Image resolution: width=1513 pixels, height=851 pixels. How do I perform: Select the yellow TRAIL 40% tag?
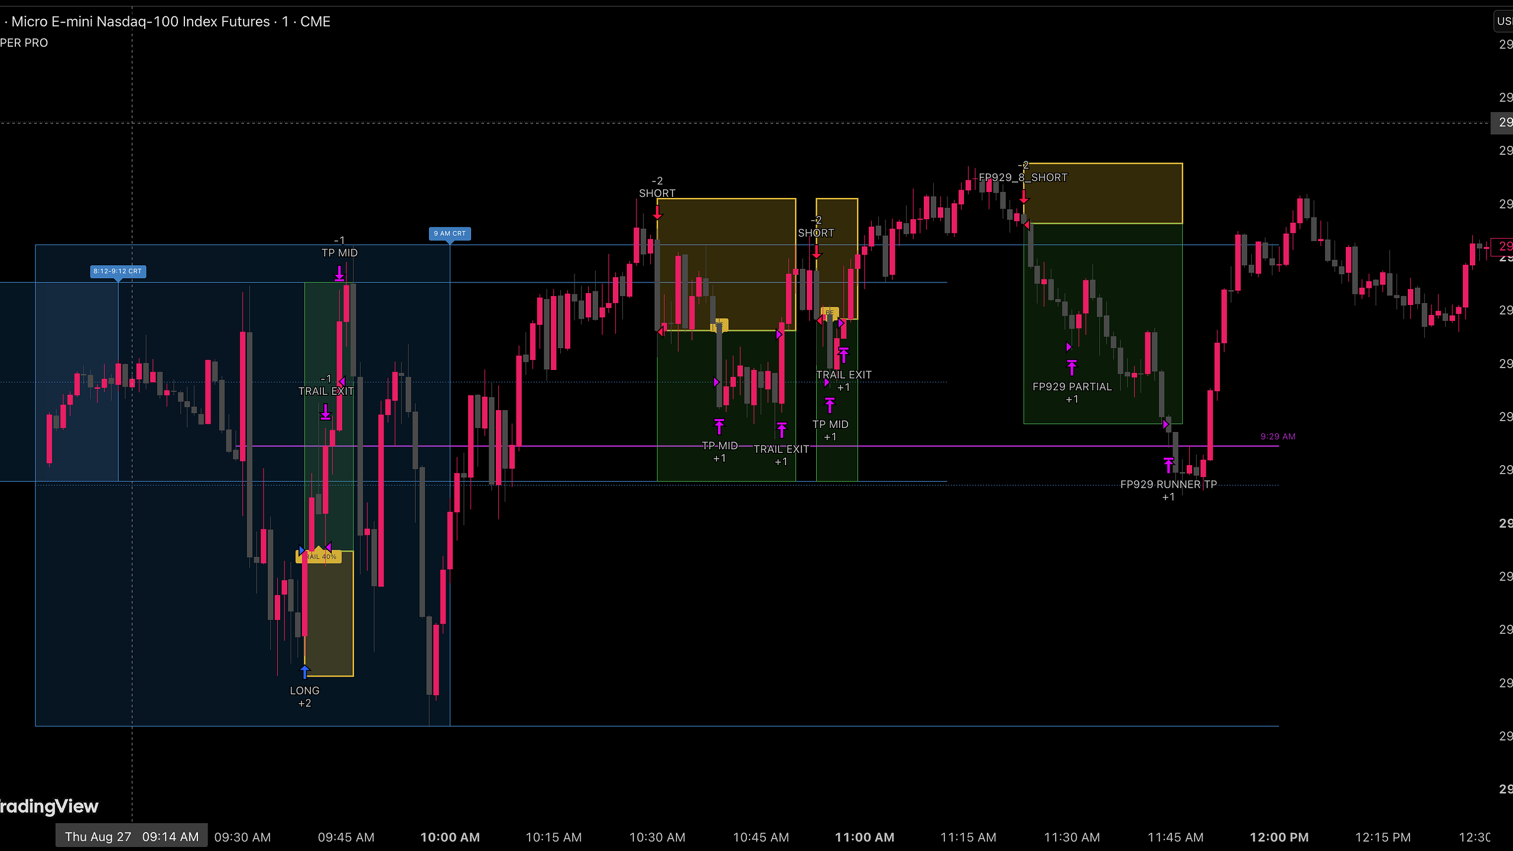pyautogui.click(x=319, y=557)
